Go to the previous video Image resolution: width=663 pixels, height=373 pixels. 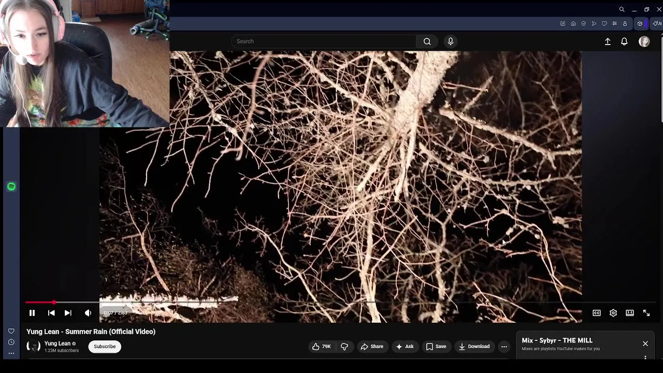(x=51, y=313)
